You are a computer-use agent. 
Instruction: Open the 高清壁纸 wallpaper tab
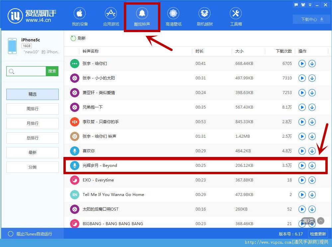click(173, 17)
